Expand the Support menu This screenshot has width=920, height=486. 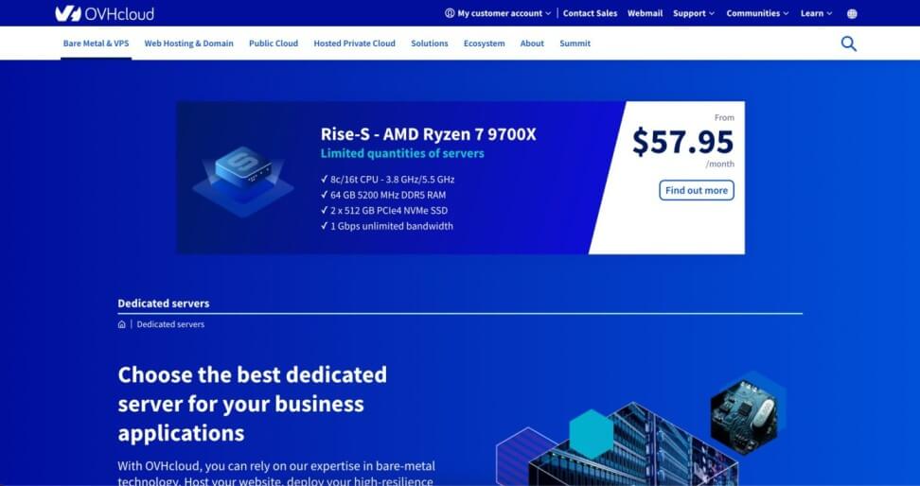click(x=694, y=13)
